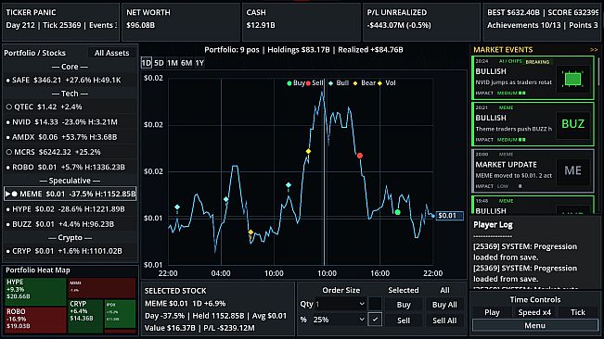This screenshot has height=339, width=604.
Task: Click the green Buy marker on chart
Action: coord(397,212)
